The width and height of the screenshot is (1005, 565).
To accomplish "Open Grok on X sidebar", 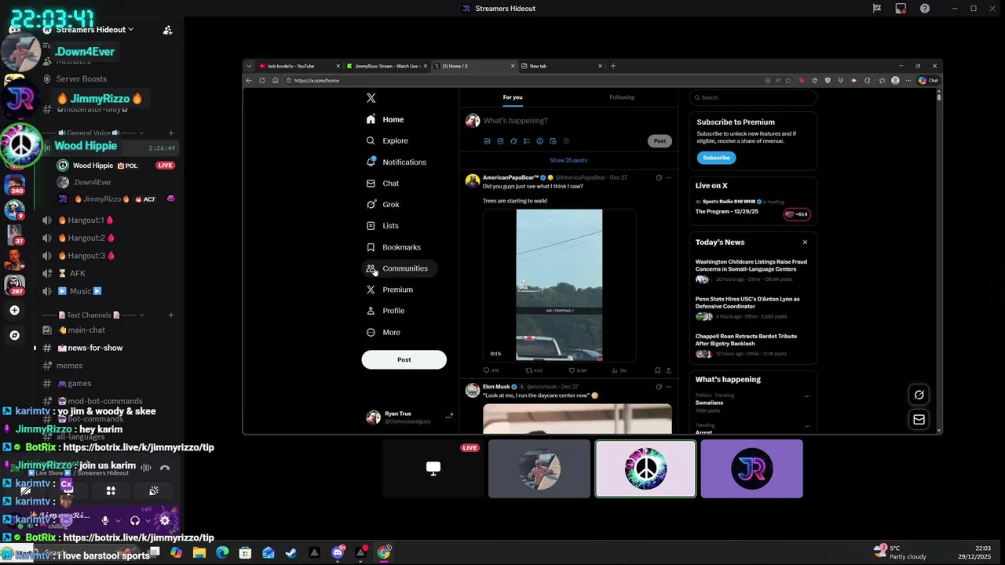I will click(382, 204).
